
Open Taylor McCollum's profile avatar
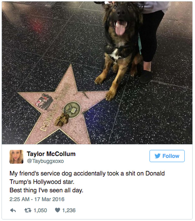pyautogui.click(x=16, y=157)
